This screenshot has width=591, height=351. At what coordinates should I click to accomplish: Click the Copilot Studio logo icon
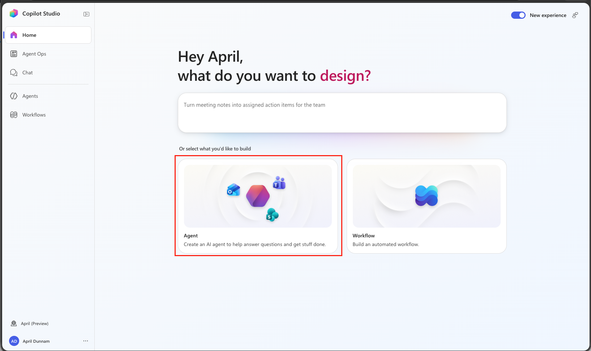point(14,13)
